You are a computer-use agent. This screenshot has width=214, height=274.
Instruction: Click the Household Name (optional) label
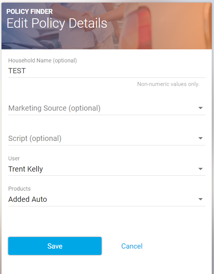[43, 61]
